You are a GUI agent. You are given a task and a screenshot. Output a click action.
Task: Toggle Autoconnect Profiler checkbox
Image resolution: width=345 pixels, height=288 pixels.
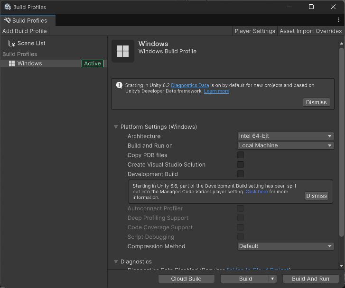click(241, 208)
